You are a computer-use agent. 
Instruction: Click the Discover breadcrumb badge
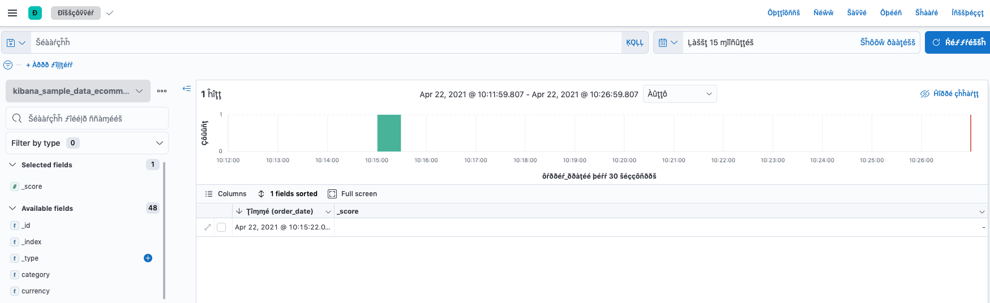click(76, 13)
